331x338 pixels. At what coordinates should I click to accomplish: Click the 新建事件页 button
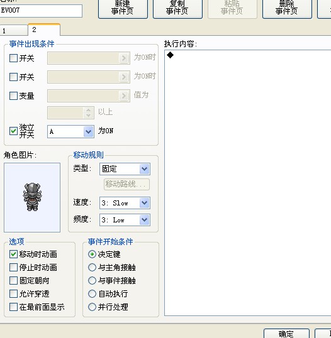coord(123,9)
